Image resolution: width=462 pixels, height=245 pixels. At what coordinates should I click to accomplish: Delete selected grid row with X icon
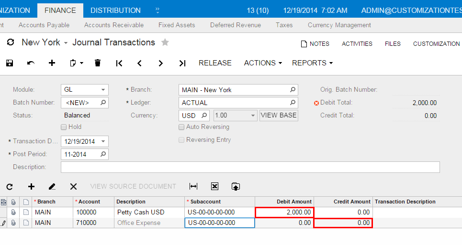(73, 187)
